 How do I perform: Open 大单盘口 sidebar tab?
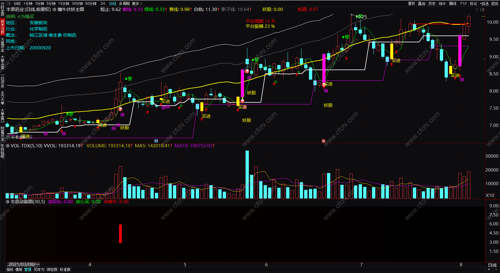pos(2,116)
